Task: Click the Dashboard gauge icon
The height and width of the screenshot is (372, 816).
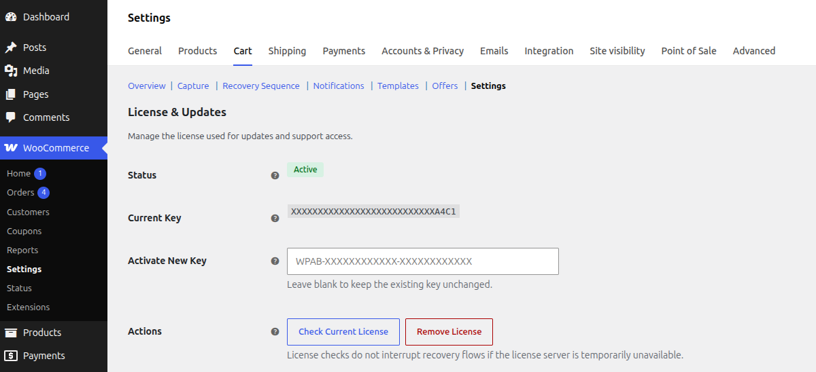Action: pos(11,17)
